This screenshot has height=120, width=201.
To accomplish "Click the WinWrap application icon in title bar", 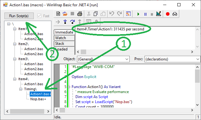I will click(5, 5).
